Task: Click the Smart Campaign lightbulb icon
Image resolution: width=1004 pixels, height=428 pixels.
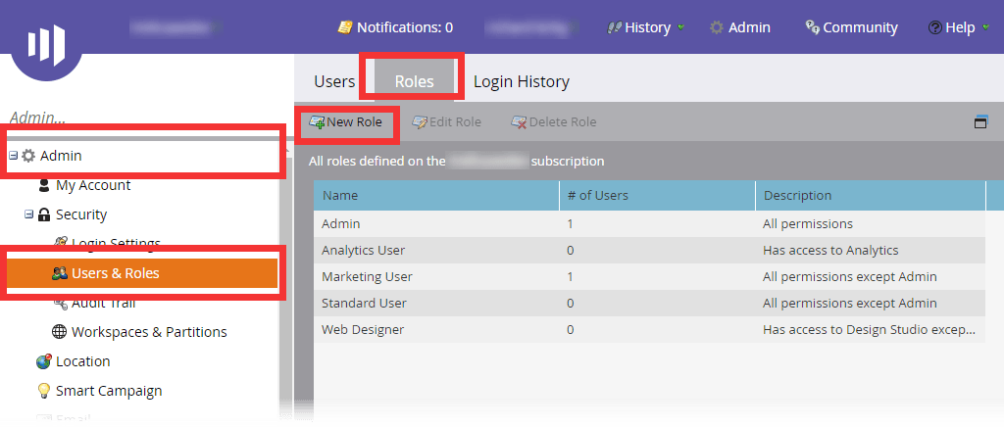Action: click(x=43, y=390)
